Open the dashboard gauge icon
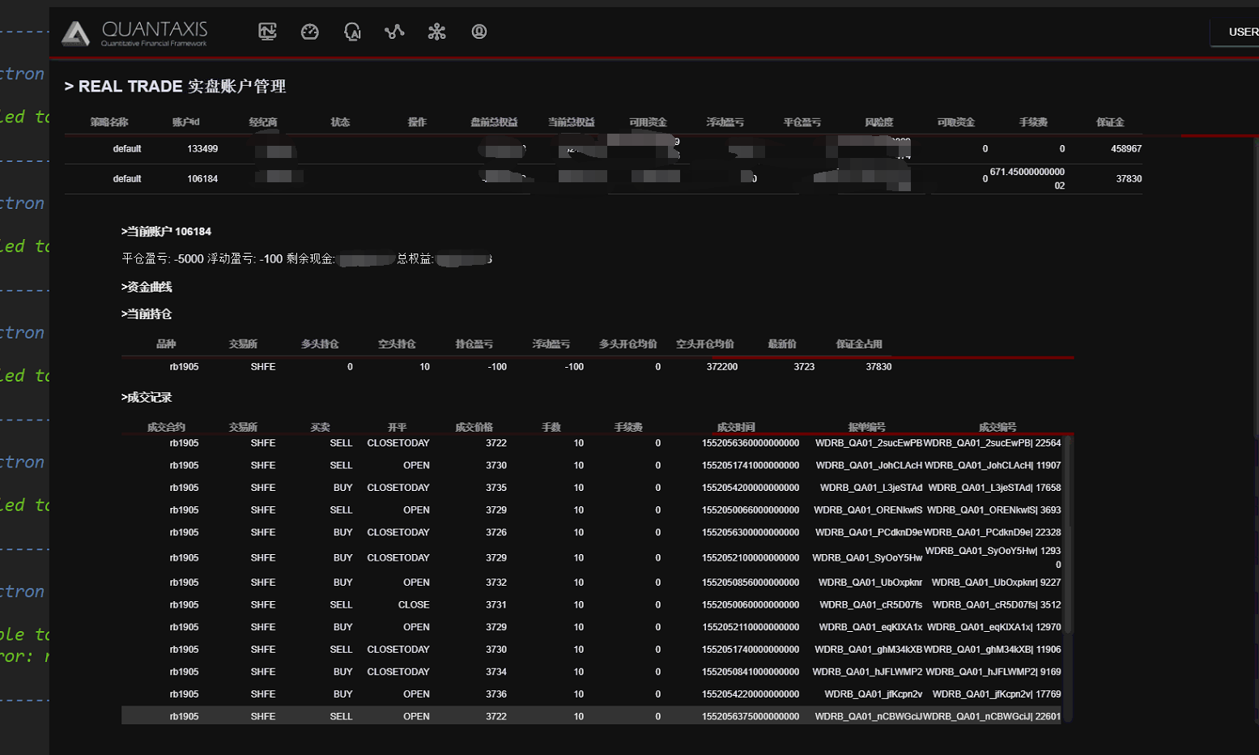This screenshot has height=755, width=1259. click(x=310, y=32)
